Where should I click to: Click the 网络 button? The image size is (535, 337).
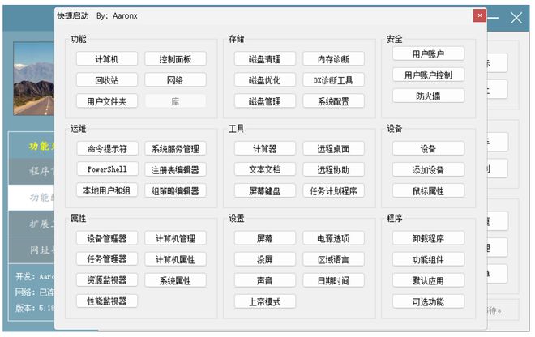coord(175,80)
